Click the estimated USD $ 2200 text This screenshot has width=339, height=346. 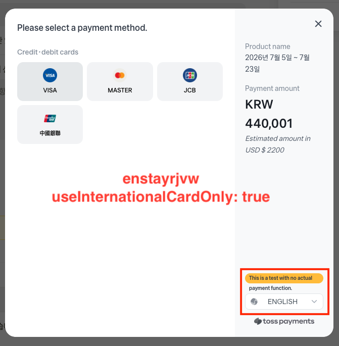pyautogui.click(x=278, y=144)
